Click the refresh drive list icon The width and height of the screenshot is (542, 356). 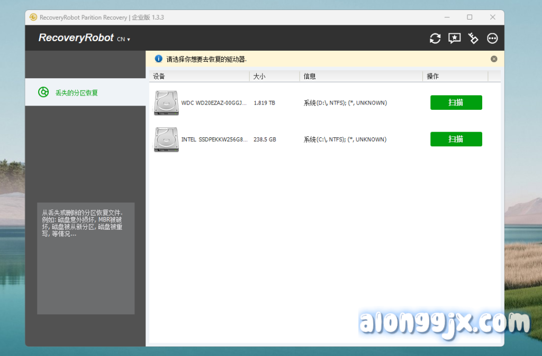tap(435, 38)
